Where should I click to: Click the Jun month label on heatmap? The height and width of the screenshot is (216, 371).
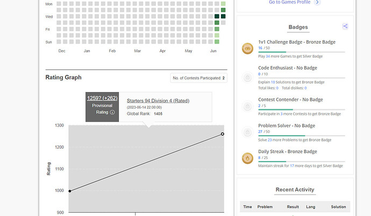point(213,51)
